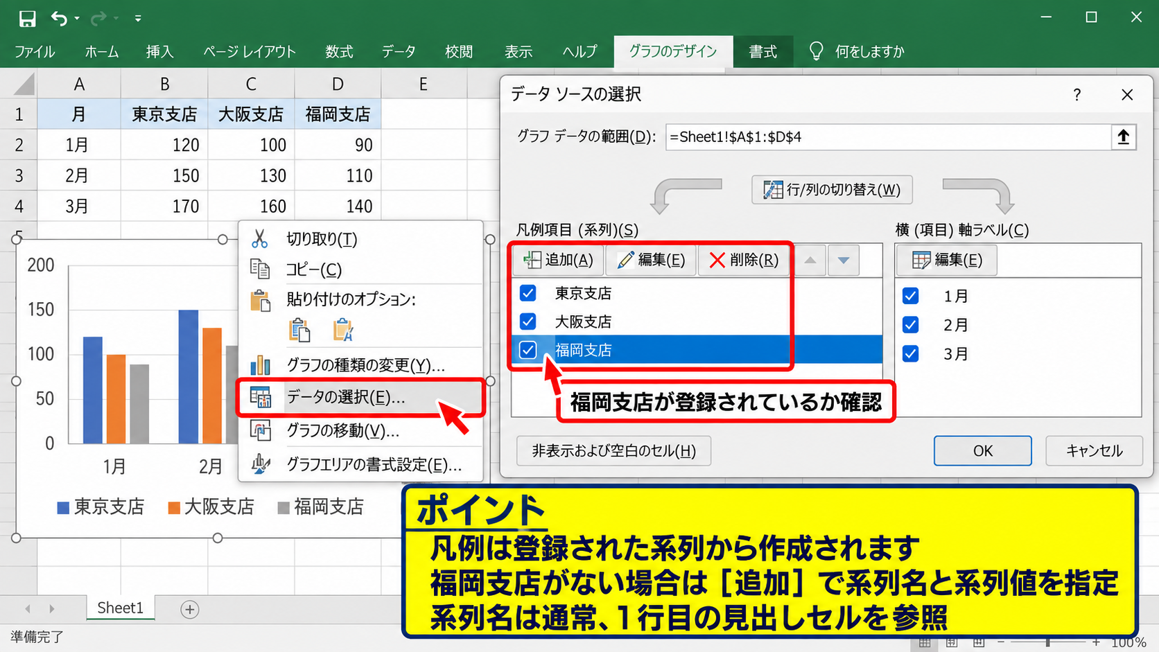Open the ファイル tab
The width and height of the screenshot is (1159, 652).
(x=35, y=51)
